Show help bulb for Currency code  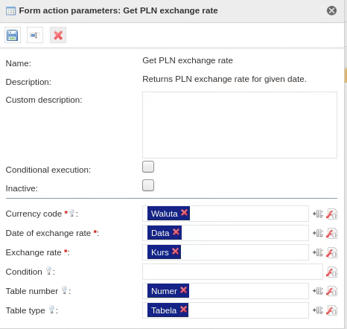[x=71, y=213]
